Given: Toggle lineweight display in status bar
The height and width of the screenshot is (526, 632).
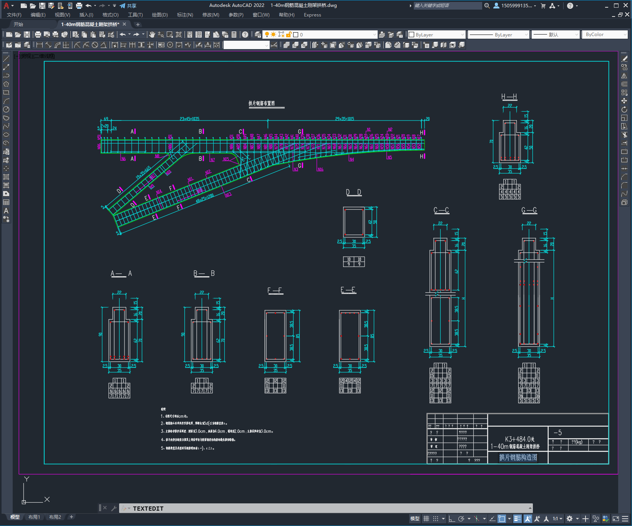Looking at the screenshot, I should pyautogui.click(x=518, y=519).
